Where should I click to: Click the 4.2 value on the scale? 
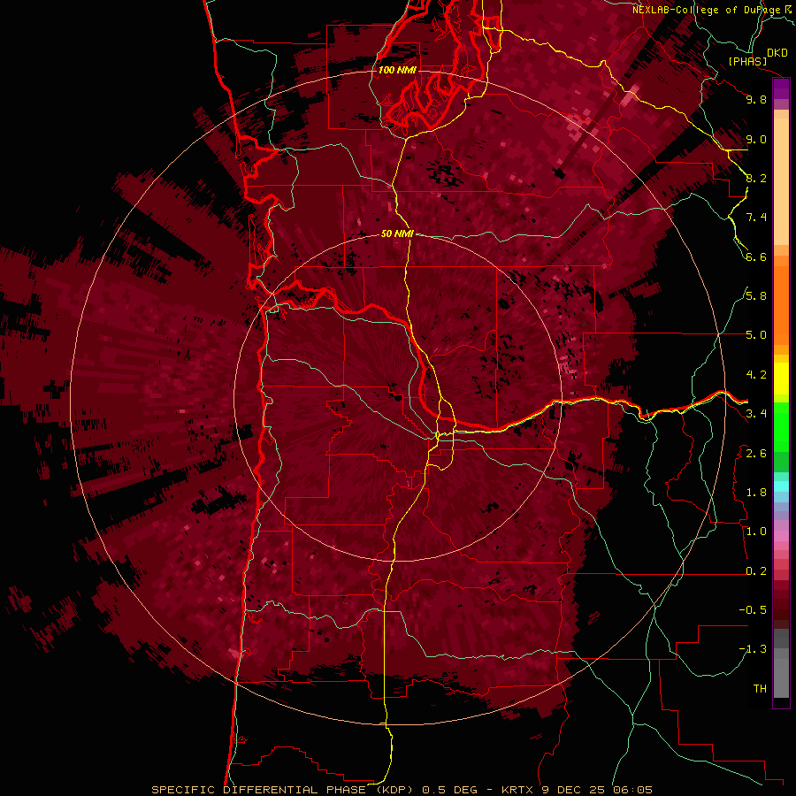coord(756,375)
